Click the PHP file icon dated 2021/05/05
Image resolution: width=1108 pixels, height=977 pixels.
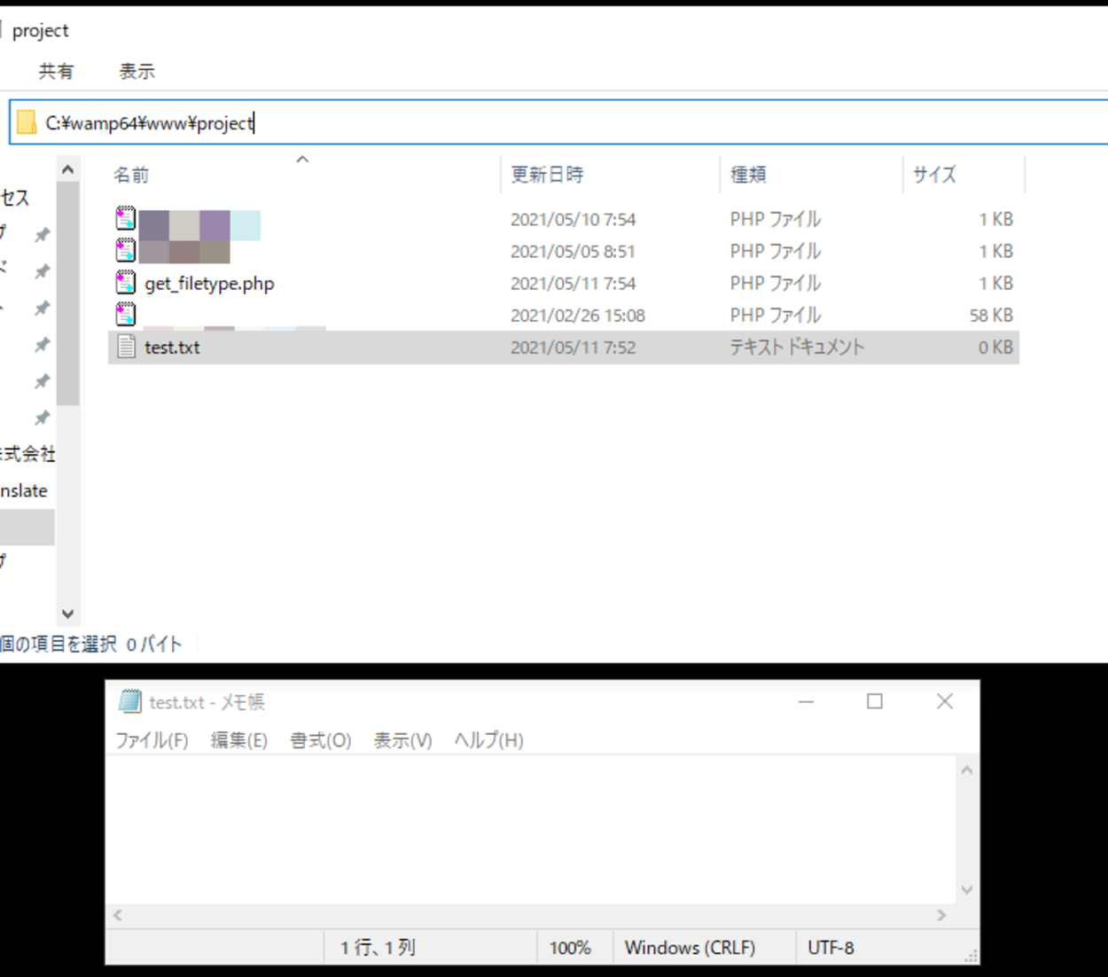(125, 250)
